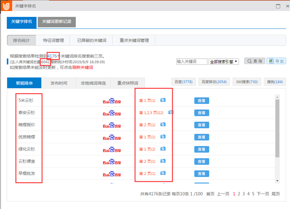Click scrollbar up arrow of results list

277,97
